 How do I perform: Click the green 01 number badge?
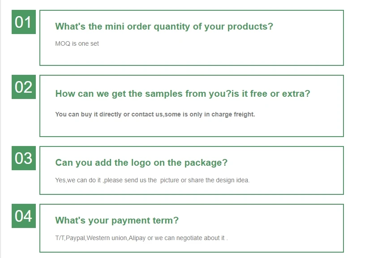click(23, 22)
